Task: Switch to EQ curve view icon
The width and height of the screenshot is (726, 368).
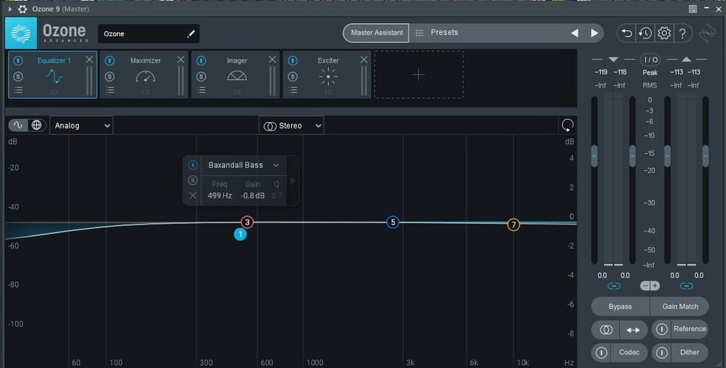Action: [18, 126]
